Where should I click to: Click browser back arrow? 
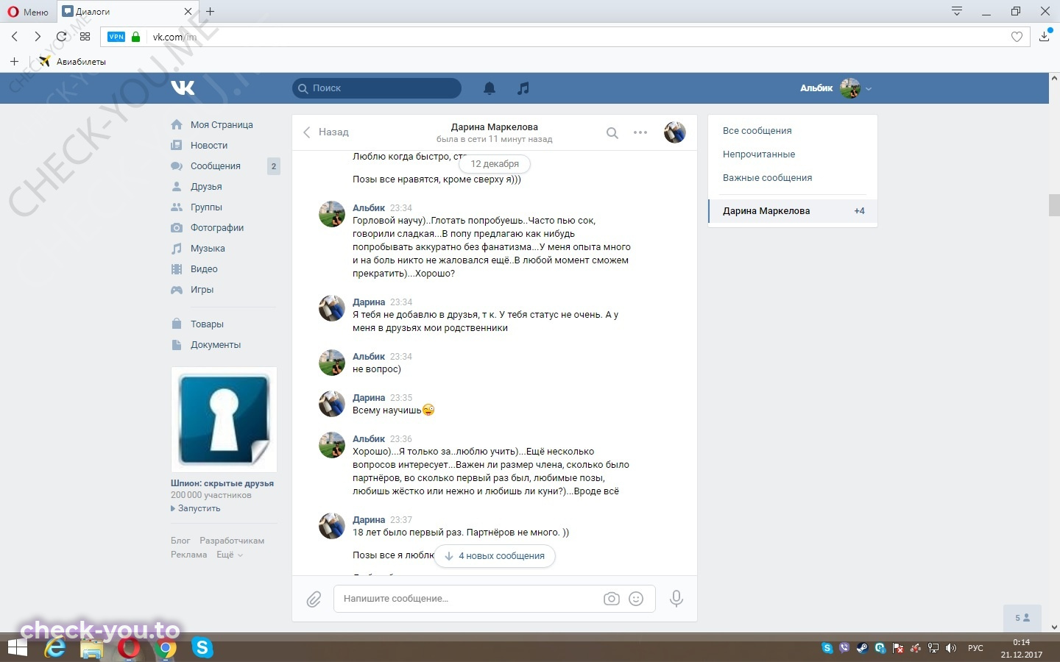click(x=15, y=36)
